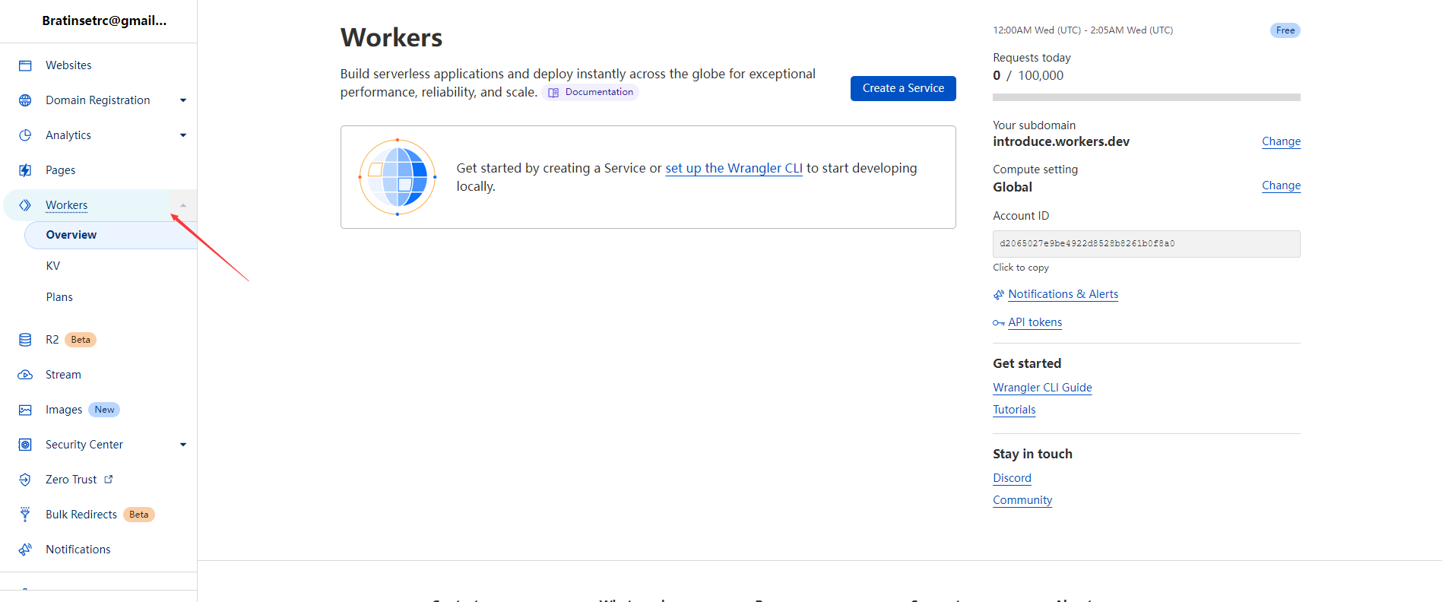This screenshot has width=1442, height=602.
Task: Click Change next to subdomain introduce.workers.dev
Action: tap(1281, 141)
